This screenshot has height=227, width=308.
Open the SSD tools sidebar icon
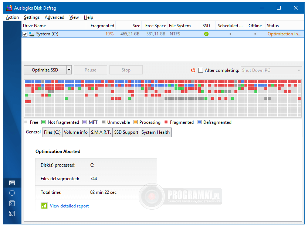[x=12, y=214]
